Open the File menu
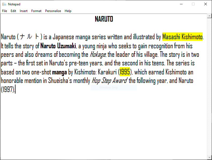212x160 pixels. pos(5,11)
